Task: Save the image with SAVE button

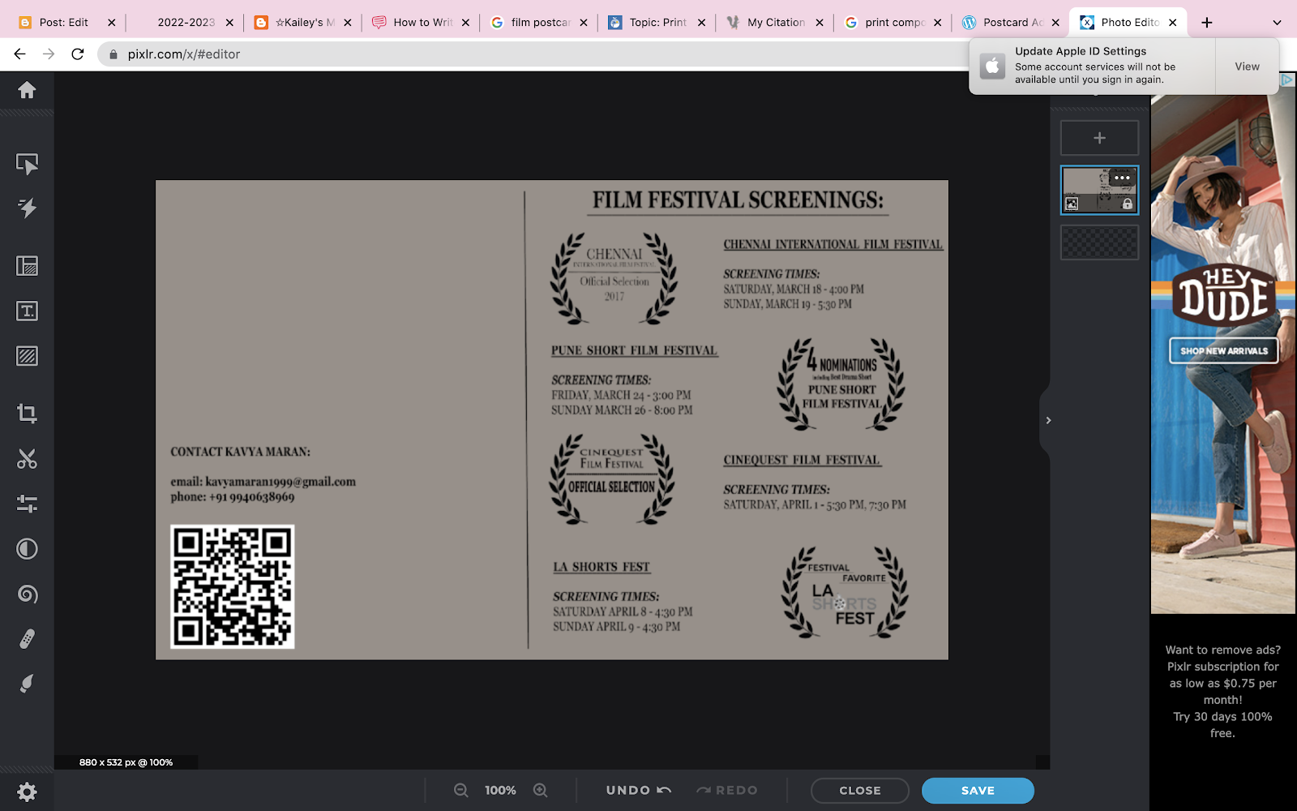Action: pyautogui.click(x=978, y=791)
